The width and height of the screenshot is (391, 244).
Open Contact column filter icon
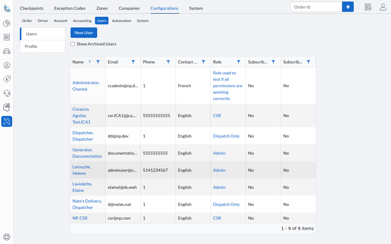pos(203,62)
